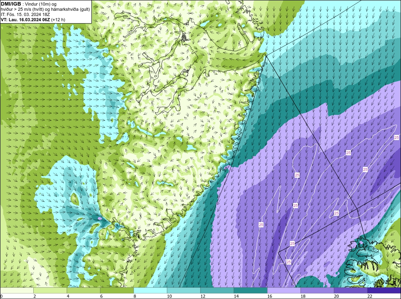Click the legend scale number 14
The height and width of the screenshot is (299, 401).
click(236, 296)
